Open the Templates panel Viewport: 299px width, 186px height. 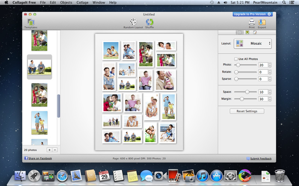pos(31,24)
